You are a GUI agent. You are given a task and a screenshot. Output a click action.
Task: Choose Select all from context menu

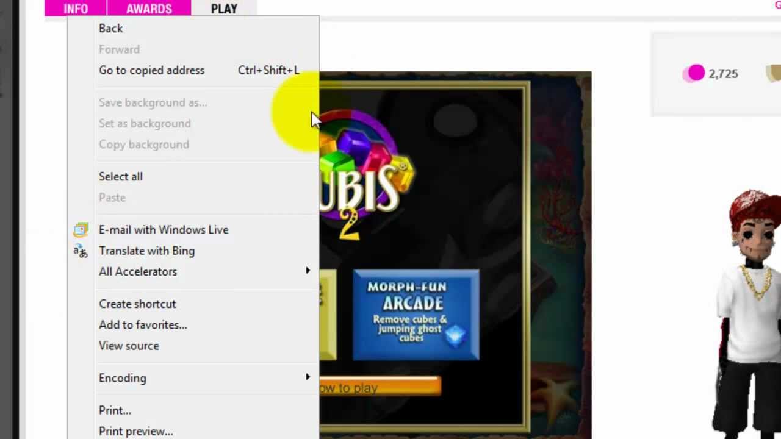tap(193, 177)
